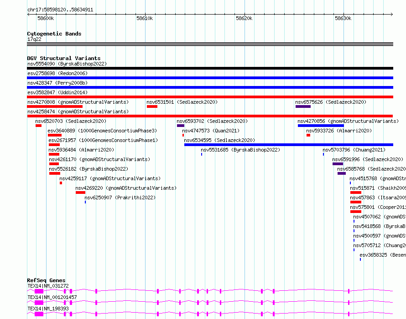This screenshot has width=406, height=319.
Task: Open the nsv5531685 (ByrskaBishop2022) label
Action: pyautogui.click(x=240, y=150)
